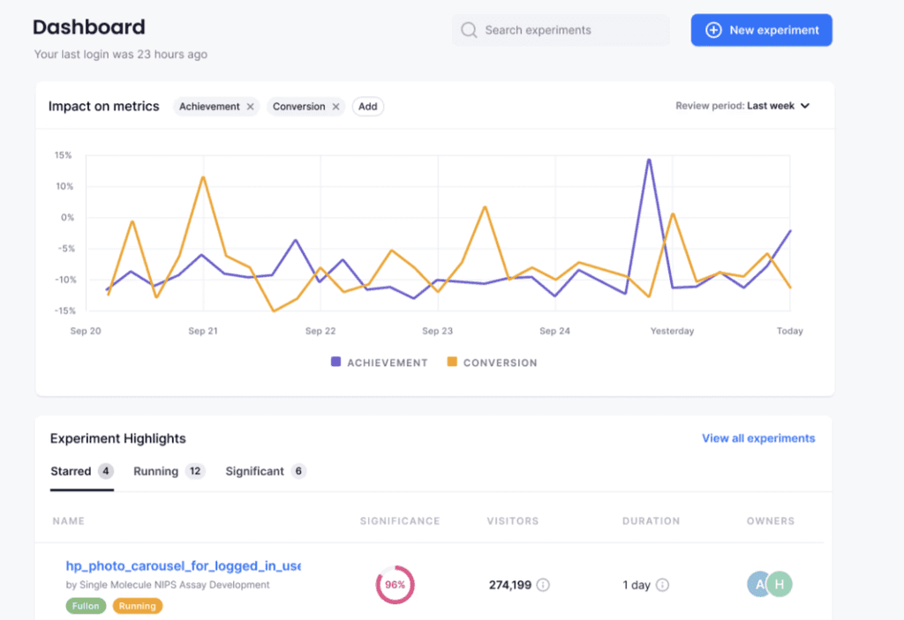Click the SIGNIFICANCE column header
The image size is (904, 620).
(x=400, y=521)
